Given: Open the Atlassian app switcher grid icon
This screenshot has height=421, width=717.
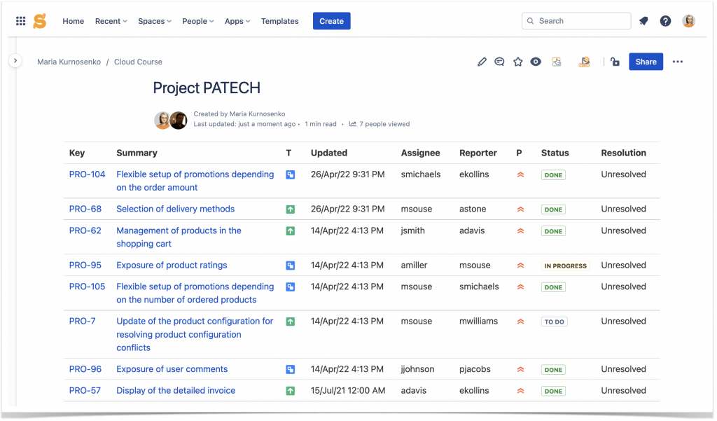Looking at the screenshot, I should [20, 20].
